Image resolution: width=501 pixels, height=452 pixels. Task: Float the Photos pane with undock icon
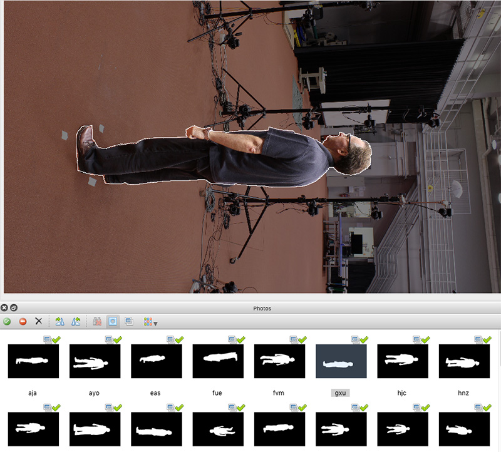14,308
